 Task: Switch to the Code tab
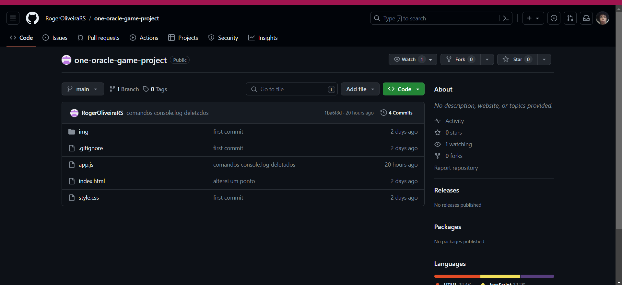click(x=21, y=38)
